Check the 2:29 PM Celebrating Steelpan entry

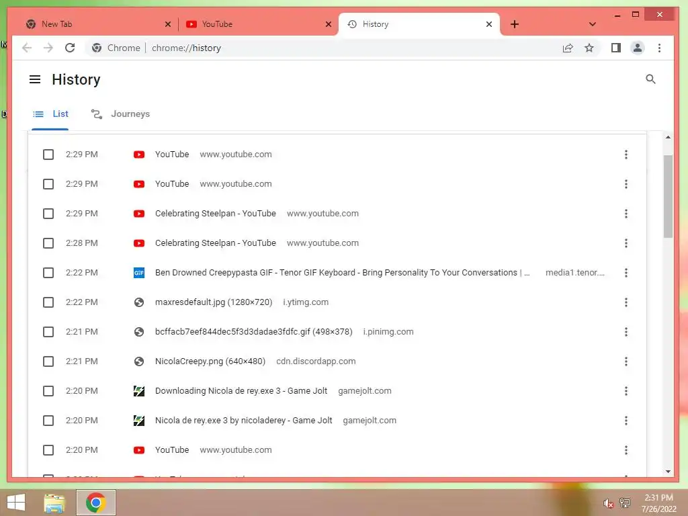point(48,214)
